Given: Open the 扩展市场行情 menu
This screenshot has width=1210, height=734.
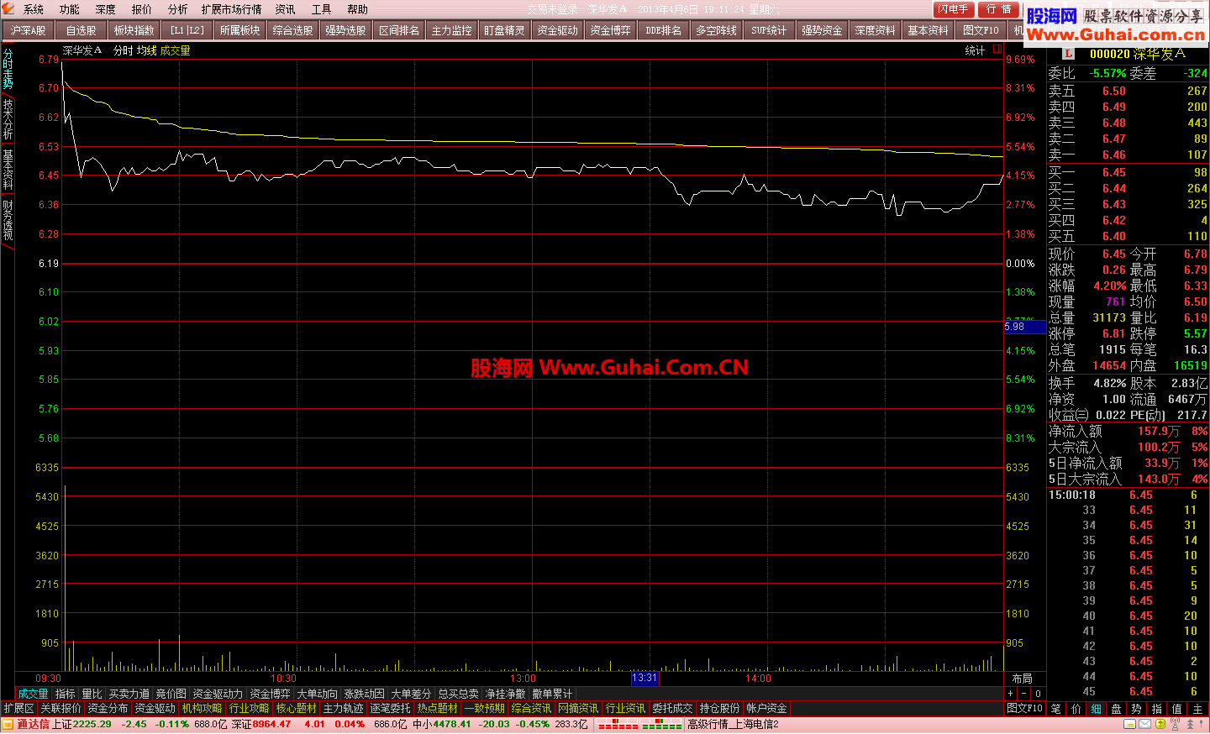Looking at the screenshot, I should tap(232, 9).
